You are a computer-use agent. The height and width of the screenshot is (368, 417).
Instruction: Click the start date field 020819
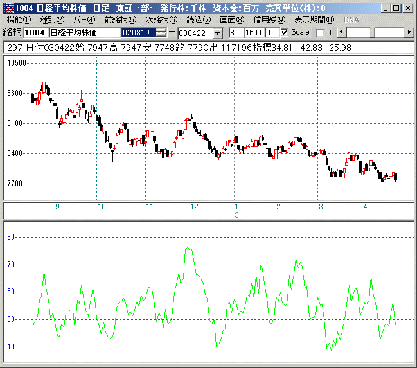(139, 33)
